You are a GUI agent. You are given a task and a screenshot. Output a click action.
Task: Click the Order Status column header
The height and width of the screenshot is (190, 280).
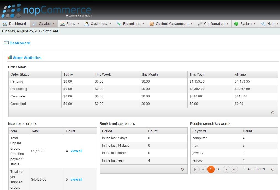click(x=20, y=75)
